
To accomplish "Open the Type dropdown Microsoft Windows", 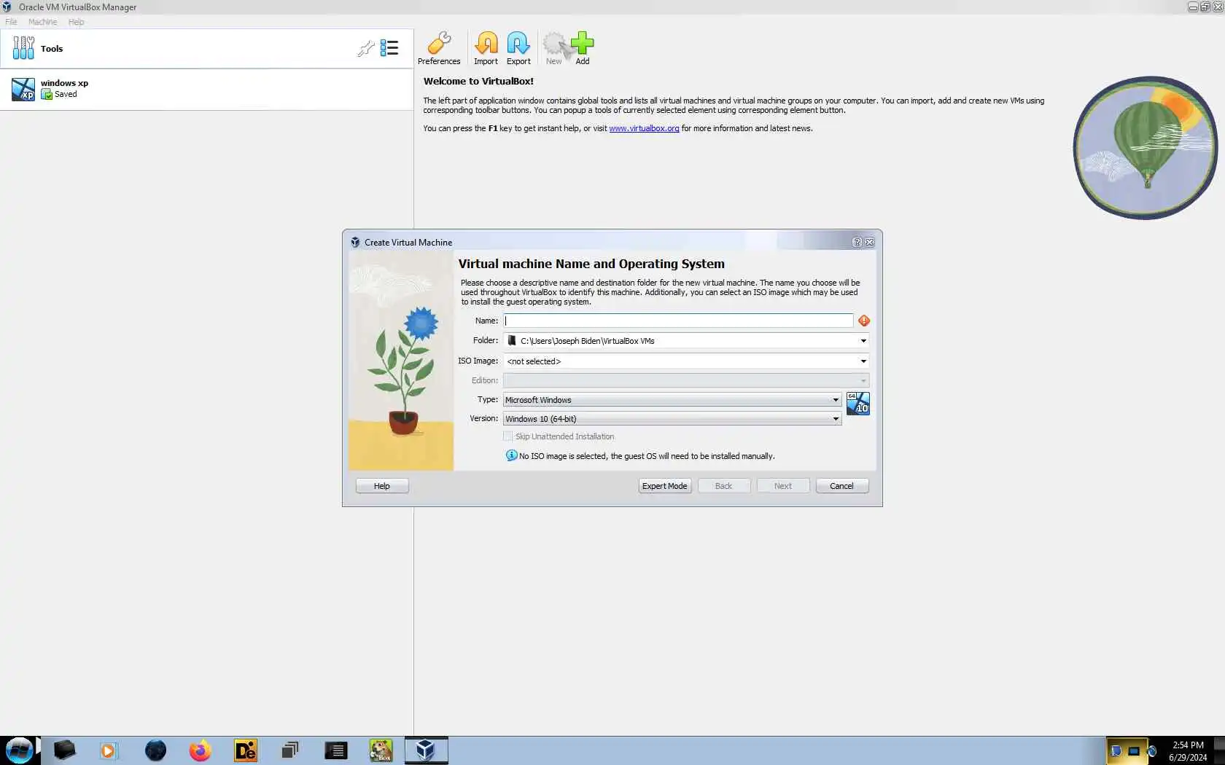I will point(672,400).
